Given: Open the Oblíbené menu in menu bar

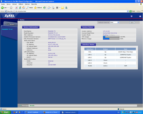Looking at the screenshot, I should 21,4.
